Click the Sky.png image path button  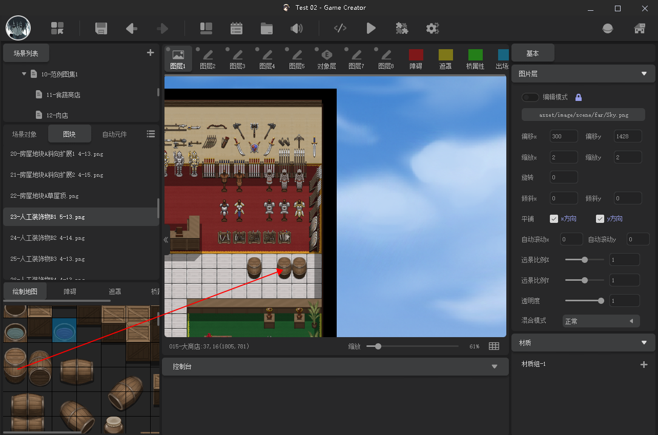583,115
